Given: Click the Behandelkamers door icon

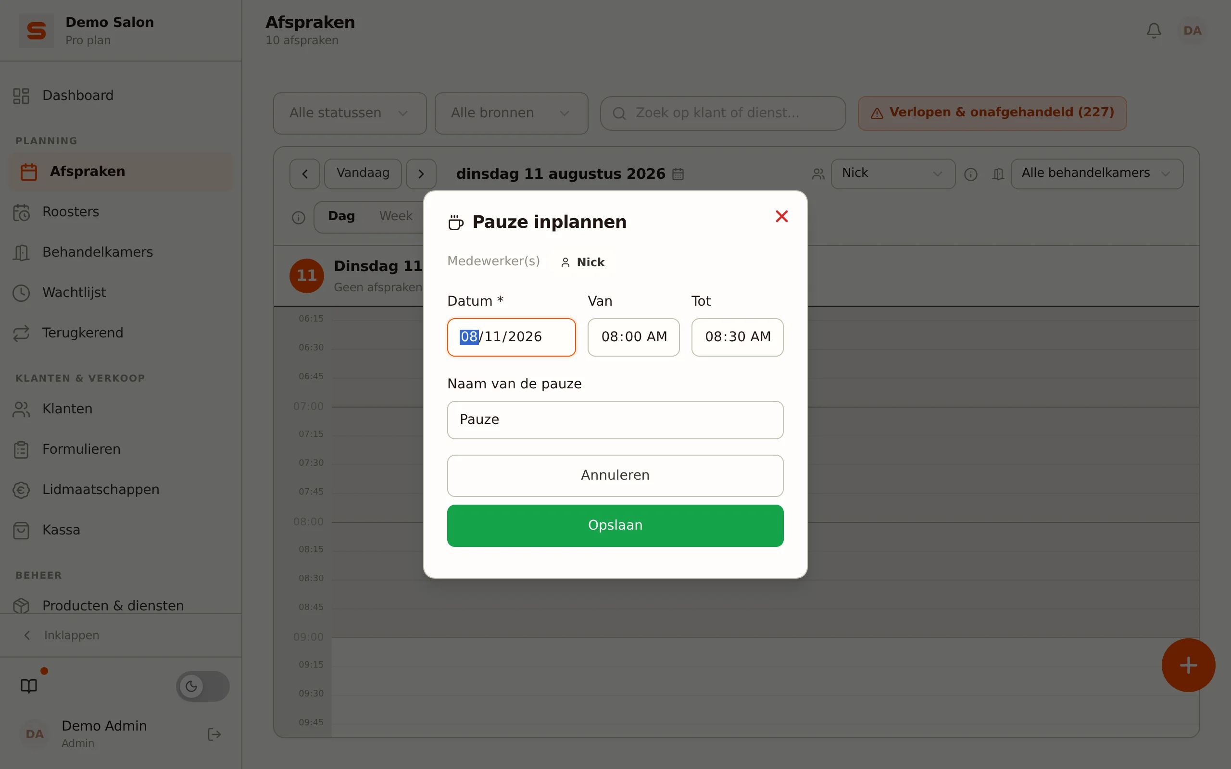Looking at the screenshot, I should (21, 252).
